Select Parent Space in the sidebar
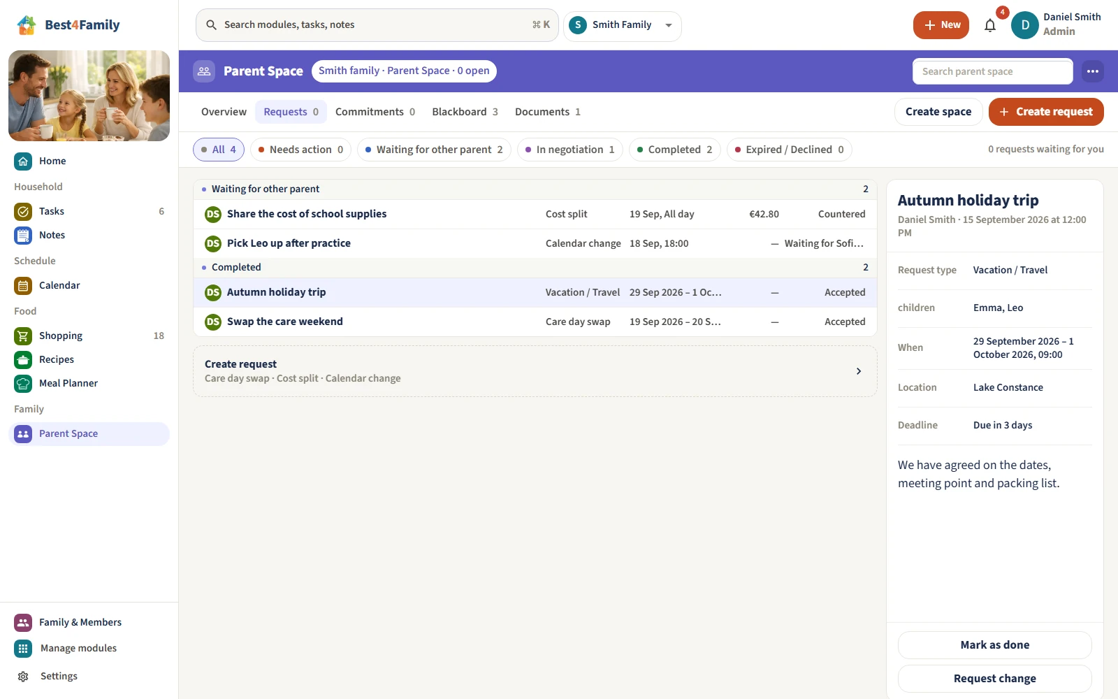Image resolution: width=1118 pixels, height=699 pixels. pyautogui.click(x=89, y=433)
